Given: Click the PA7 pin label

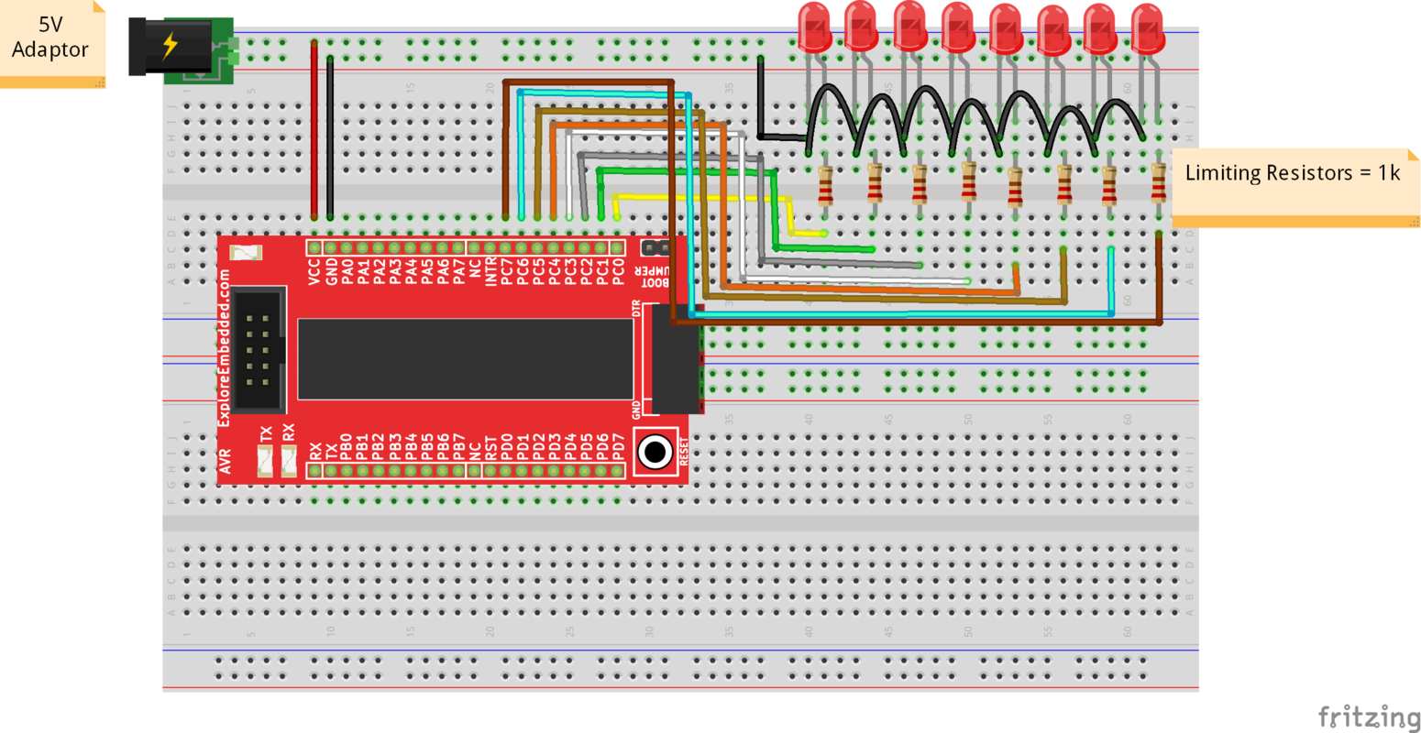Looking at the screenshot, I should [x=458, y=272].
